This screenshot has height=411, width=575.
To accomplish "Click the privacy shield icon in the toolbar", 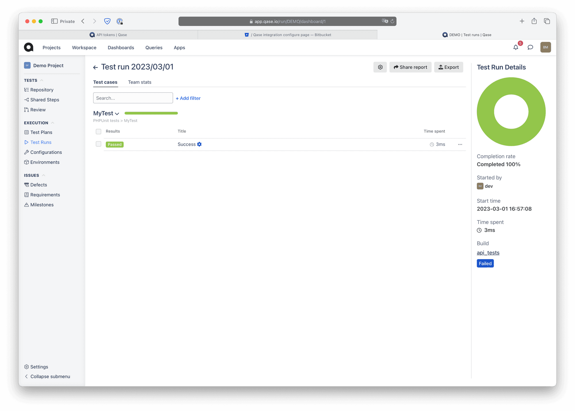I will (107, 21).
